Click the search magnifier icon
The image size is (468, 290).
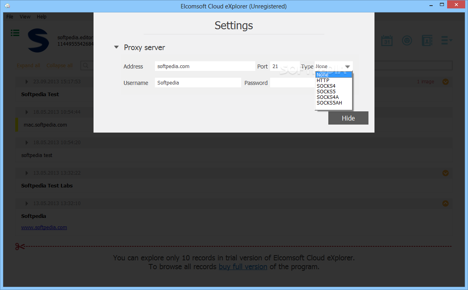click(85, 66)
